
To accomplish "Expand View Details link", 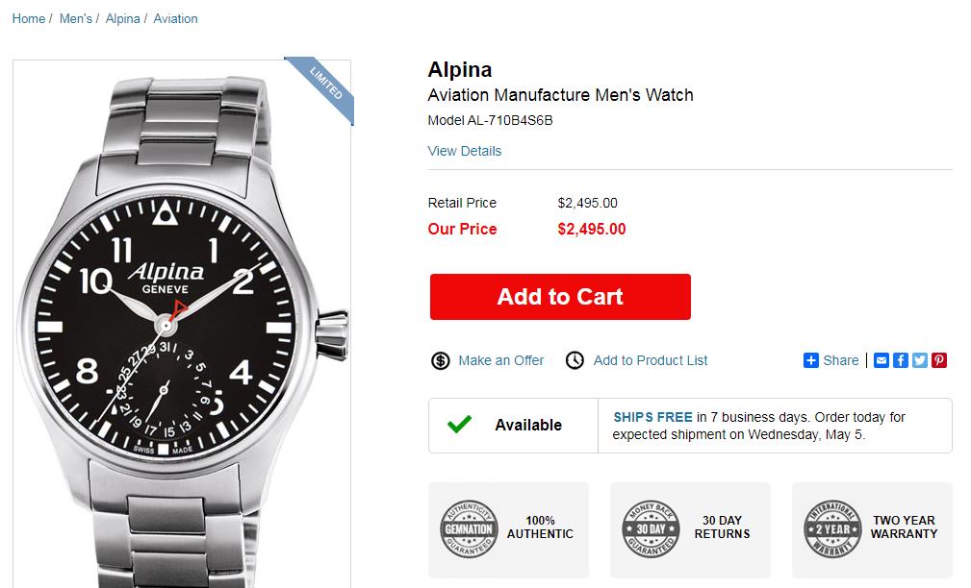I will click(465, 151).
